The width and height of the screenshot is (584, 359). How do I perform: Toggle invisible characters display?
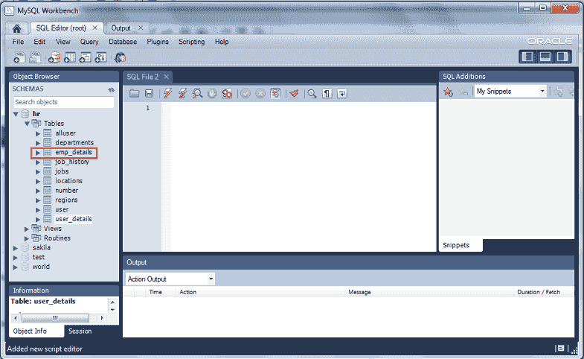click(x=327, y=93)
